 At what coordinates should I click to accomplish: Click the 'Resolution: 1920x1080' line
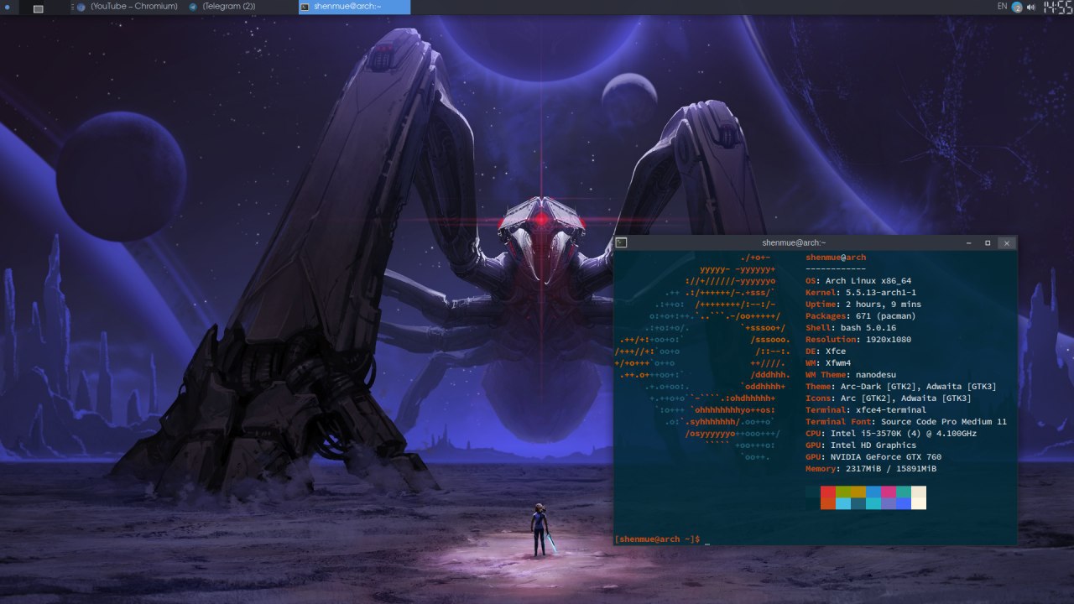pyautogui.click(x=858, y=340)
